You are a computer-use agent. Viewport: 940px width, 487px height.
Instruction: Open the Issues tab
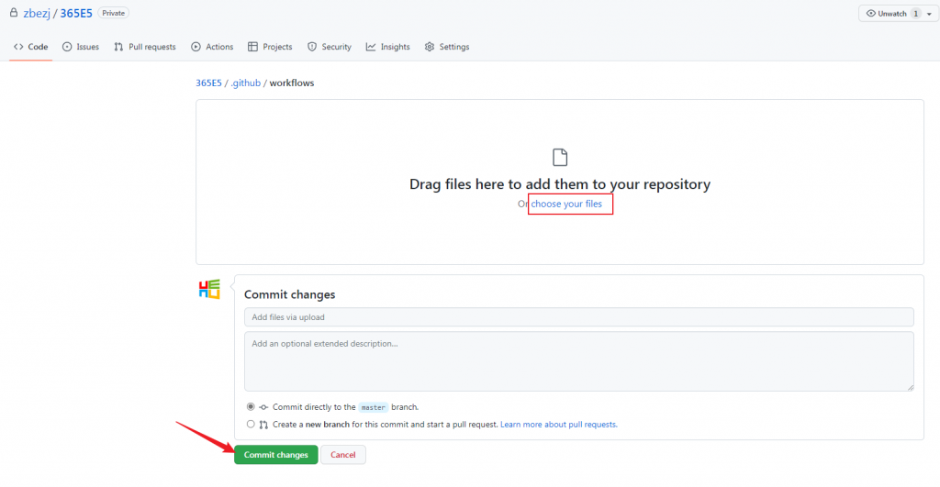[x=81, y=47]
